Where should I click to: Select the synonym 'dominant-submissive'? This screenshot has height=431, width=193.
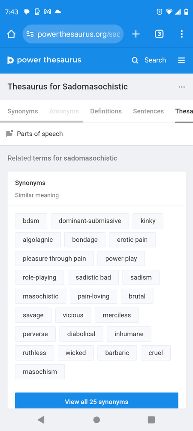pyautogui.click(x=90, y=221)
